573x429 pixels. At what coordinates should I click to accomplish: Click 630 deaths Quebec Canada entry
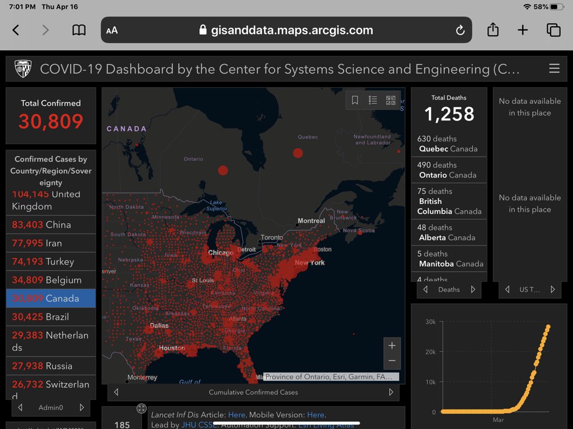click(x=449, y=144)
